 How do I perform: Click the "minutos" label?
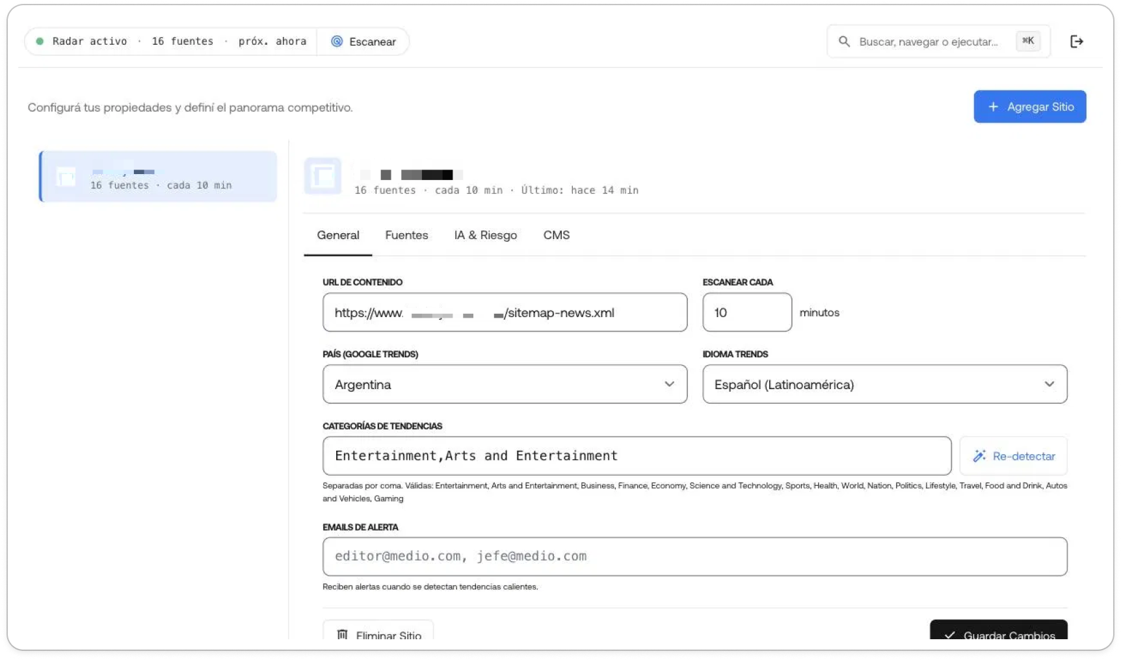819,312
